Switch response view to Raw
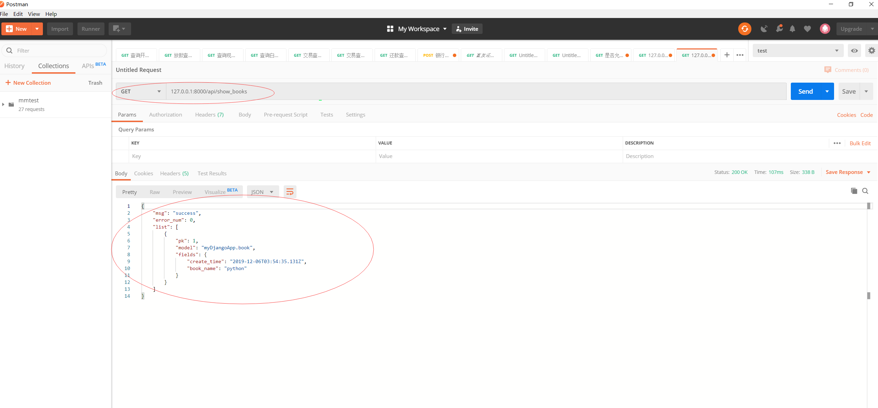 155,192
